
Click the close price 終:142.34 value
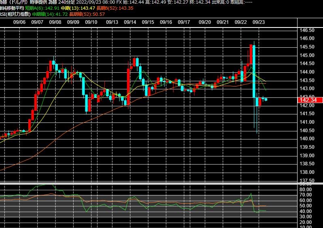(200, 2)
